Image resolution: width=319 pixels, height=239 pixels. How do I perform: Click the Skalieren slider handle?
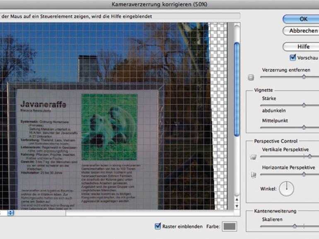click(295, 226)
